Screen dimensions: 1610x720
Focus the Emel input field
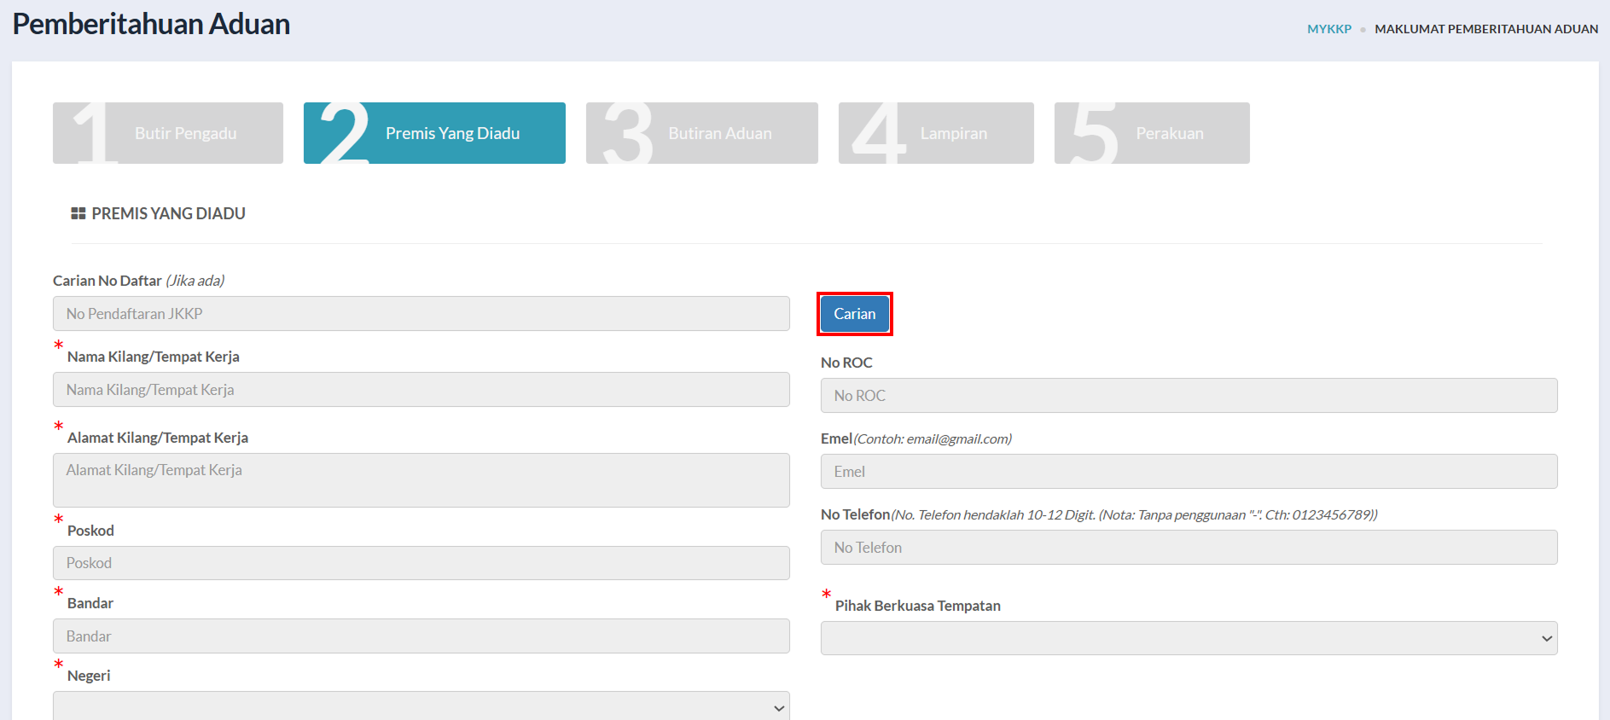pos(1189,472)
